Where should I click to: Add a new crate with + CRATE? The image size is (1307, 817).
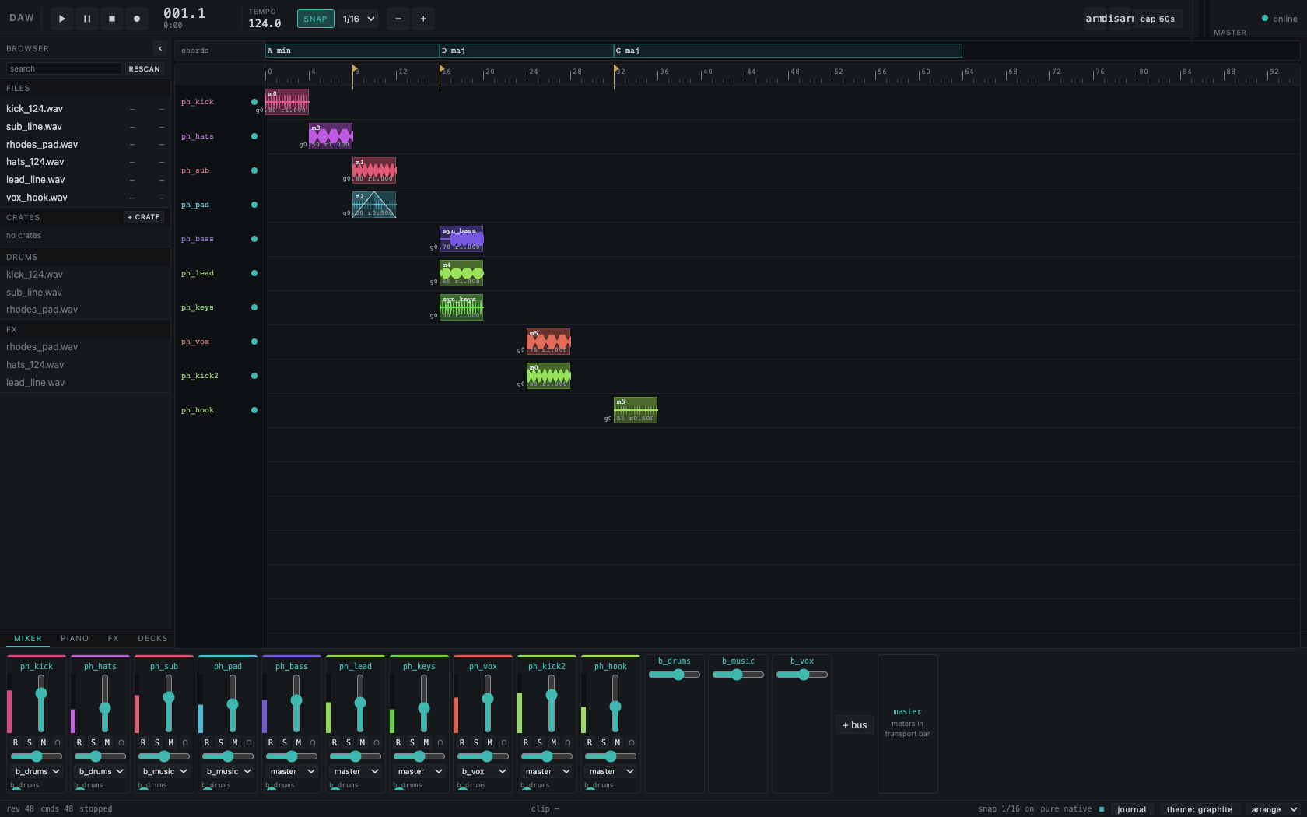(145, 217)
